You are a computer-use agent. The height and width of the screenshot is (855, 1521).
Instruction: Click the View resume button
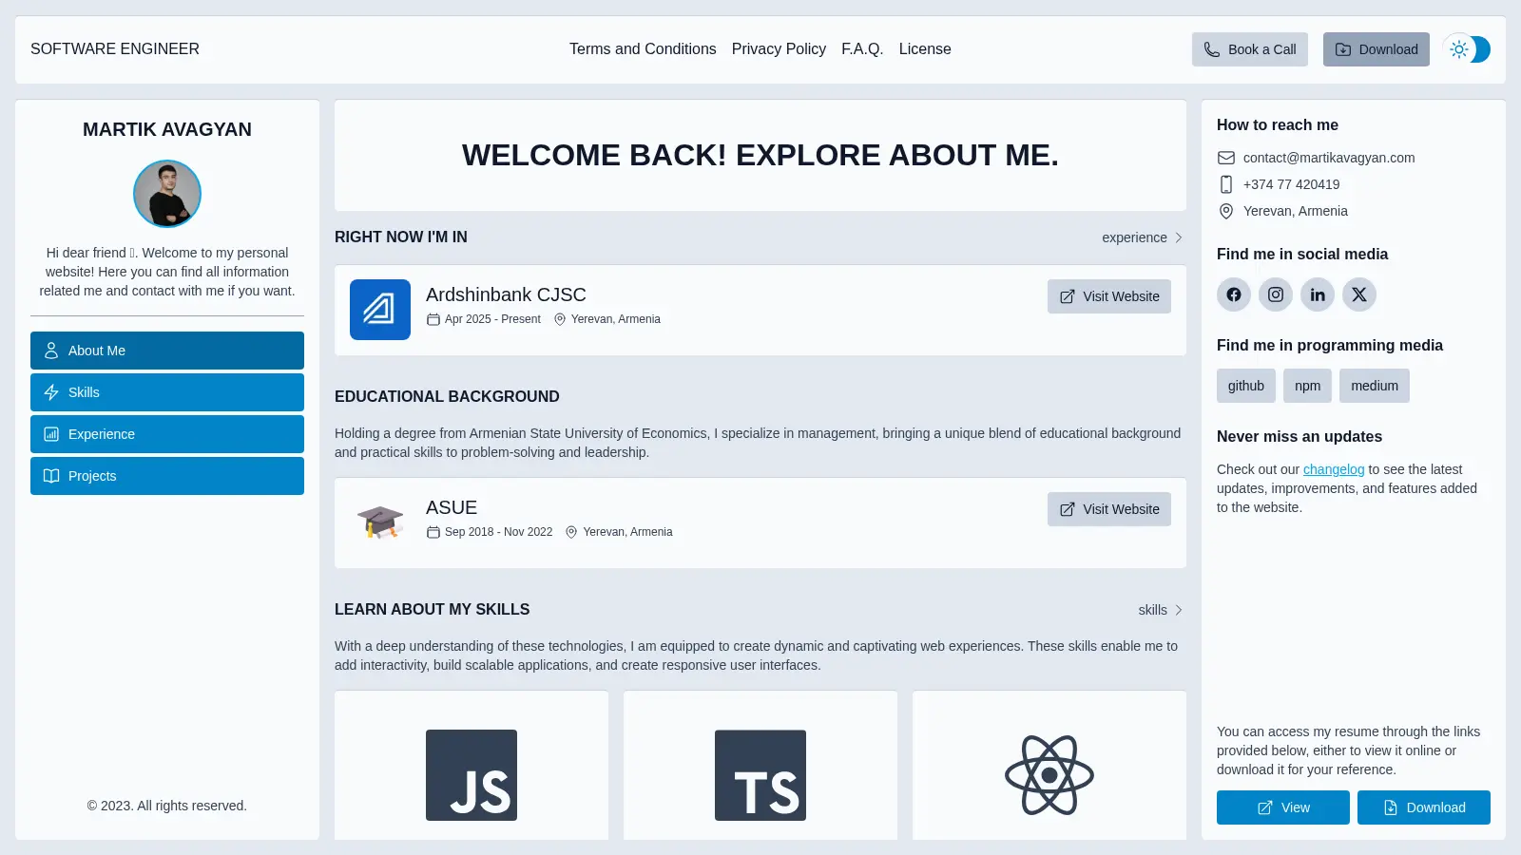pyautogui.click(x=1283, y=807)
